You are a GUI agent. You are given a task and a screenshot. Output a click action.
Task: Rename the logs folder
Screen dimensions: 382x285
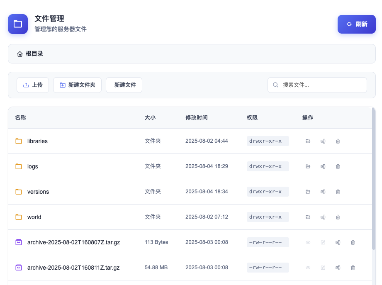(x=323, y=166)
